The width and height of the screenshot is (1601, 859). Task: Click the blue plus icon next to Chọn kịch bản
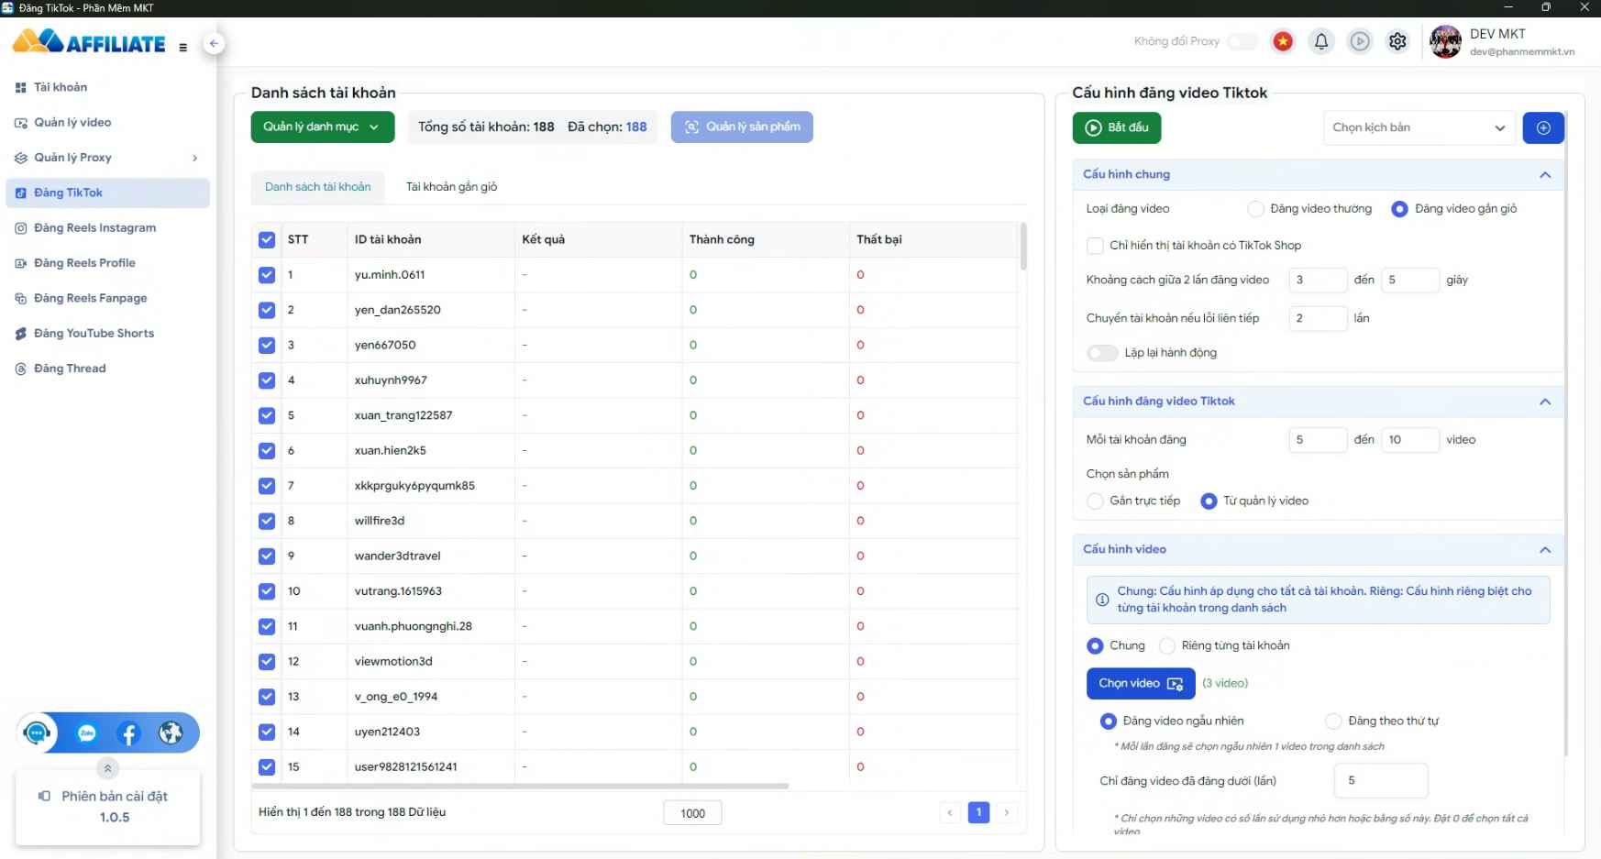coord(1543,127)
